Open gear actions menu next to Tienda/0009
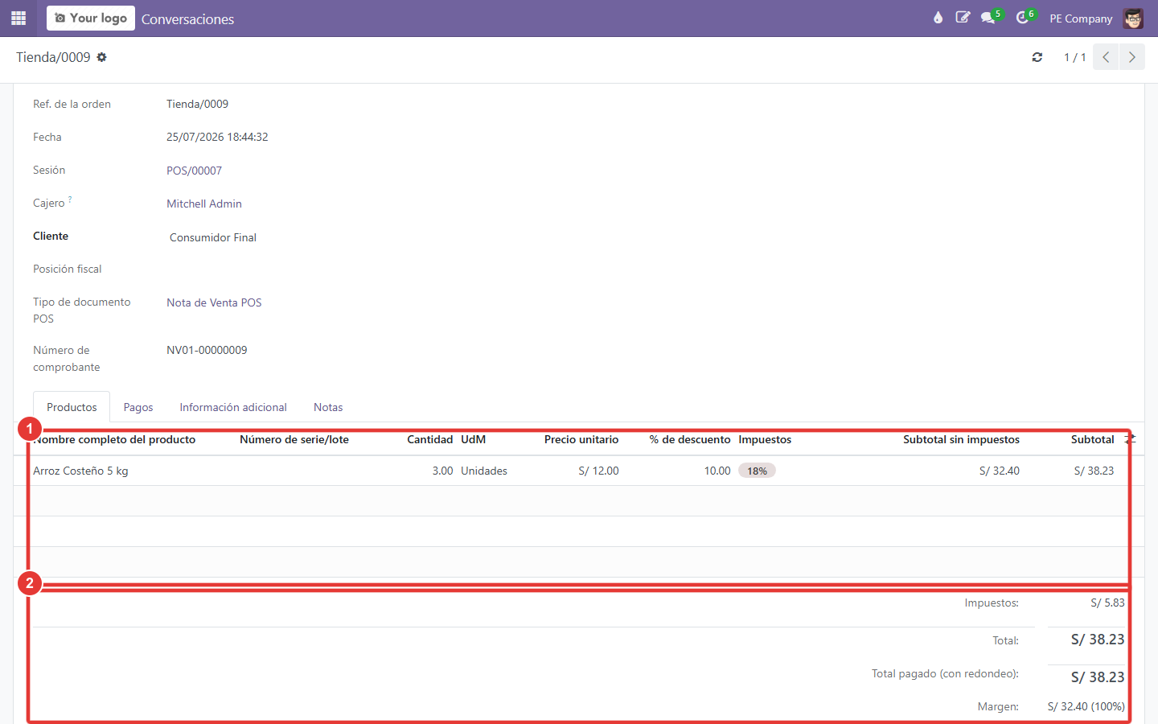 [101, 57]
